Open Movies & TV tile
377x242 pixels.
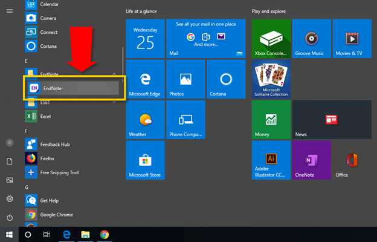click(352, 39)
